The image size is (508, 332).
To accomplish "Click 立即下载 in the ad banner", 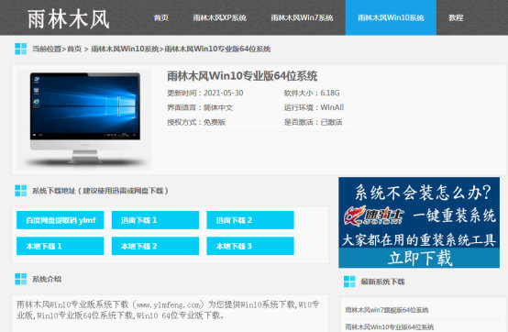I will point(420,258).
